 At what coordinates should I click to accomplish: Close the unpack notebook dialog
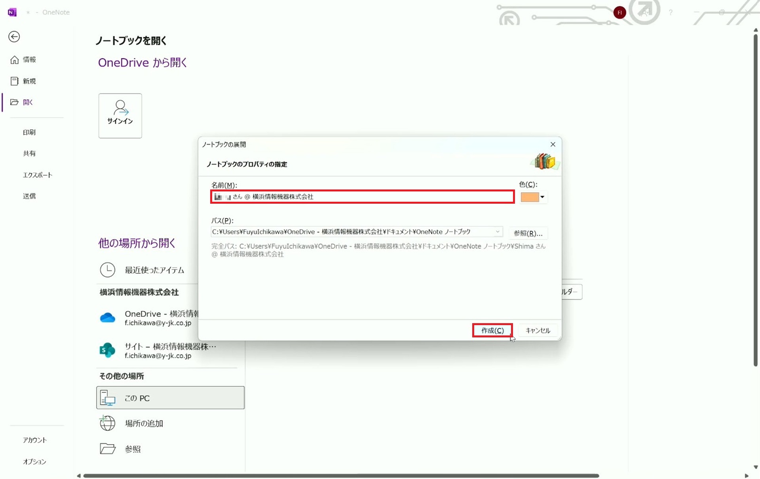tap(553, 144)
